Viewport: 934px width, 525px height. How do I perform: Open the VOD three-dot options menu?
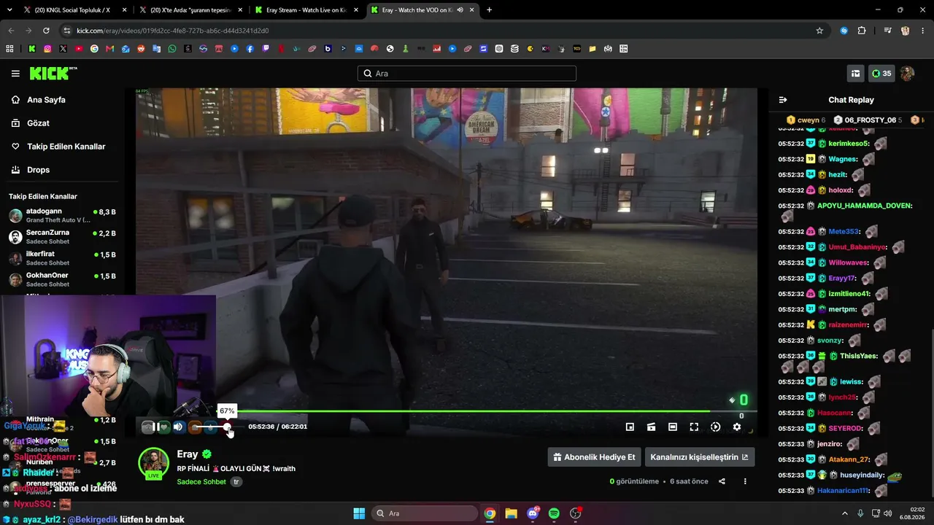(x=745, y=481)
